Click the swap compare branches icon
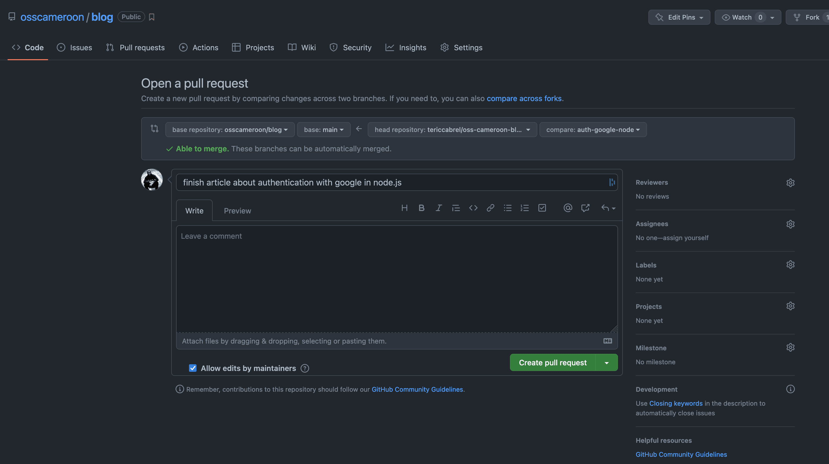The width and height of the screenshot is (829, 464). 155,129
